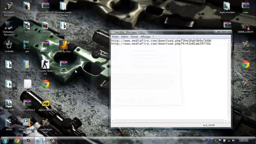Image resolution: width=256 pixels, height=144 pixels.
Task: Open the ? help menu in Bloc-notes
Action: [x=153, y=37]
